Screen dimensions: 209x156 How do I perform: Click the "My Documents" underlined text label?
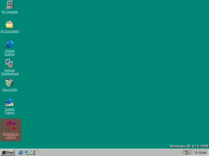point(10,32)
